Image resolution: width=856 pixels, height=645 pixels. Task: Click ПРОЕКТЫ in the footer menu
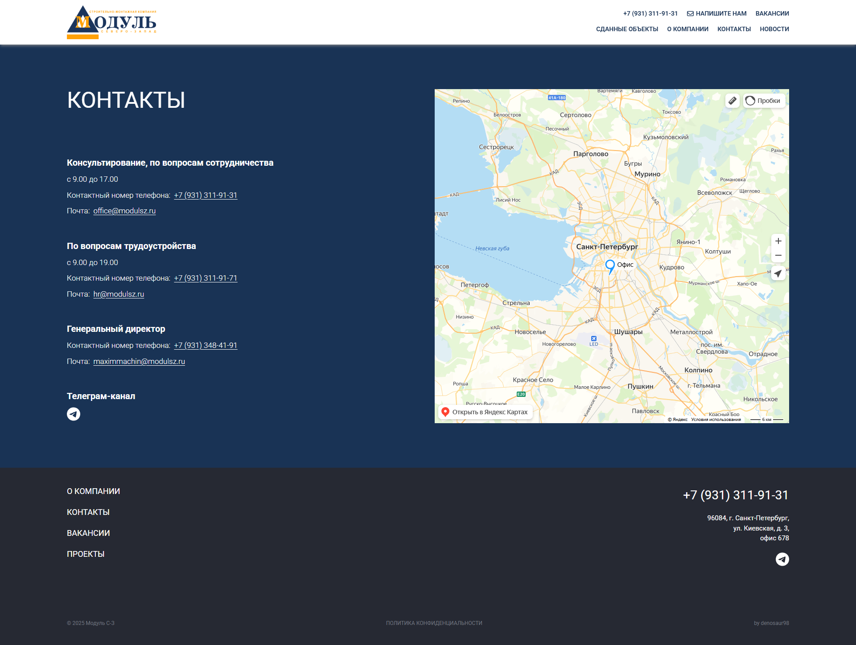[x=86, y=554]
